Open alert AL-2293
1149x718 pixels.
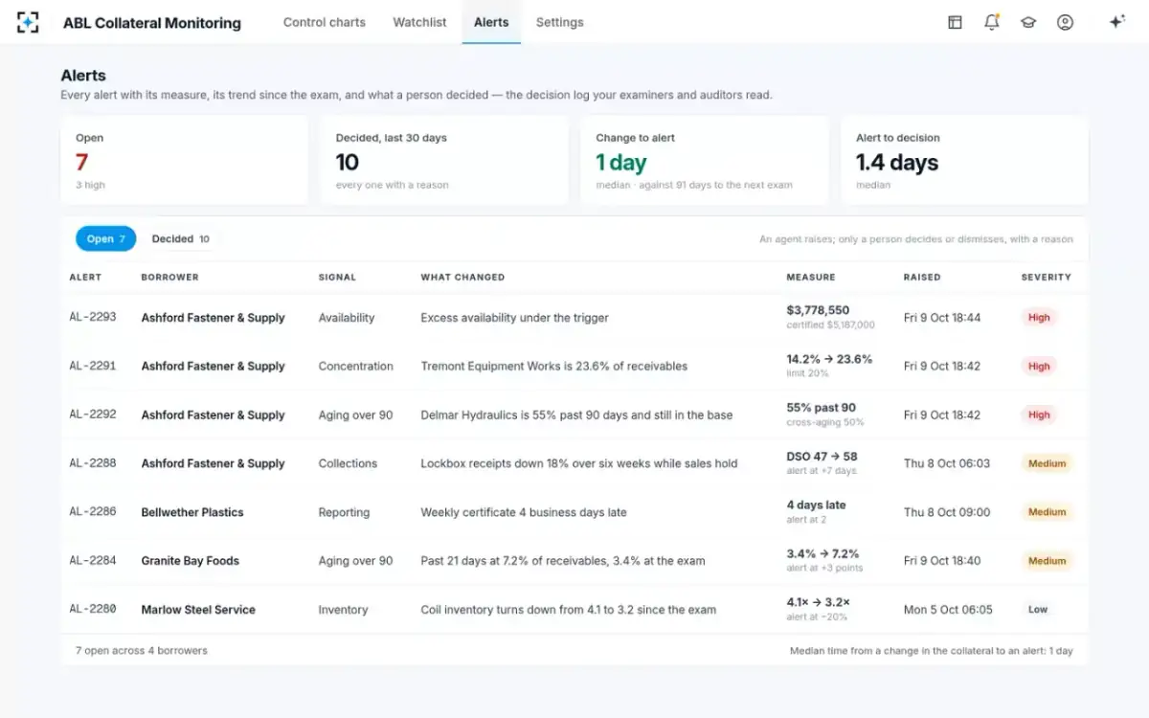pyautogui.click(x=93, y=317)
